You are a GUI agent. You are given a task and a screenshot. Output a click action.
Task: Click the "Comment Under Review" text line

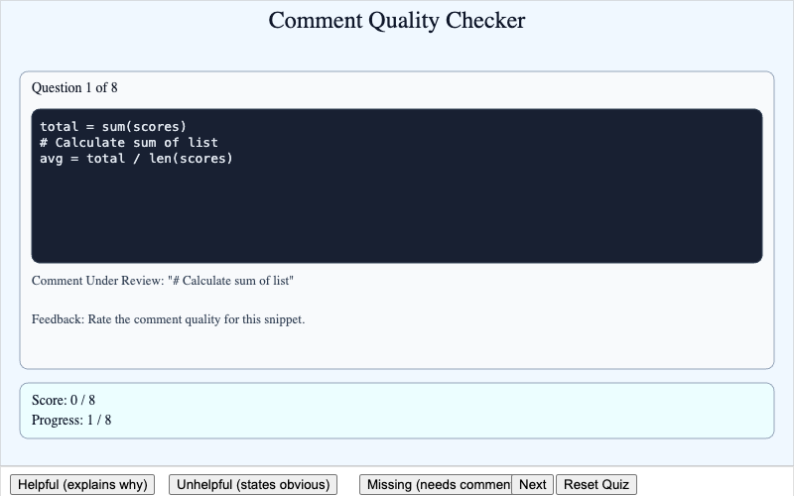163,281
